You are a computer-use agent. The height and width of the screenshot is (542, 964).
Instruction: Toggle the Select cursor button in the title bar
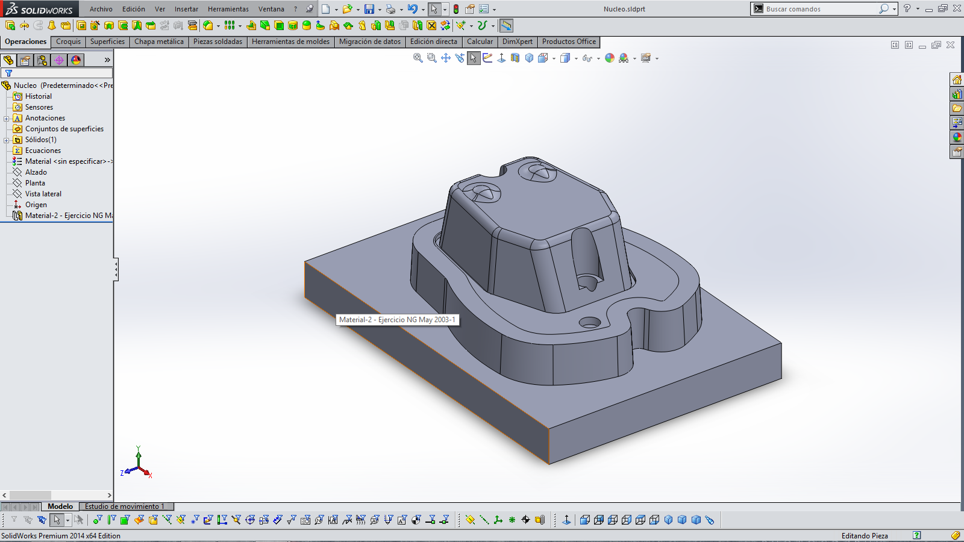coord(434,9)
